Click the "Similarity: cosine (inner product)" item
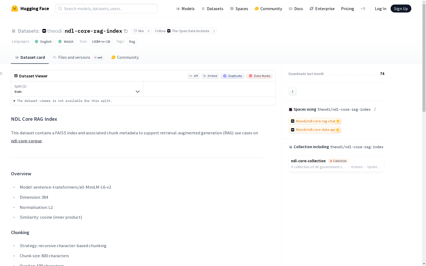Image resolution: width=426 pixels, height=266 pixels. (51, 217)
